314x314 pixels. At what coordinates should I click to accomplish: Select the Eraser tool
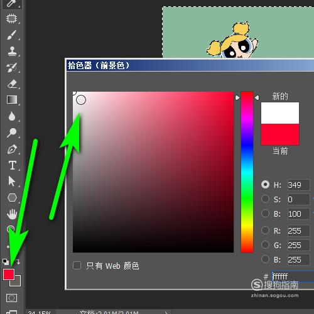tap(12, 84)
